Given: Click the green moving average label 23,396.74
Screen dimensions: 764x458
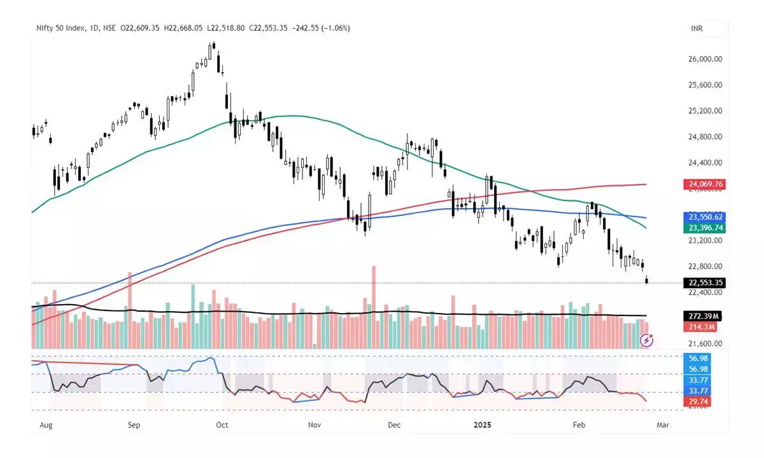Looking at the screenshot, I should (x=705, y=228).
